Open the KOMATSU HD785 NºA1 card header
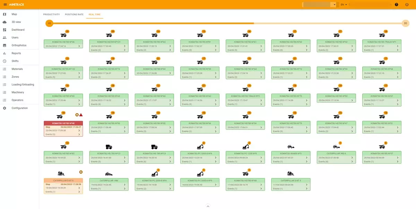 tap(245, 42)
